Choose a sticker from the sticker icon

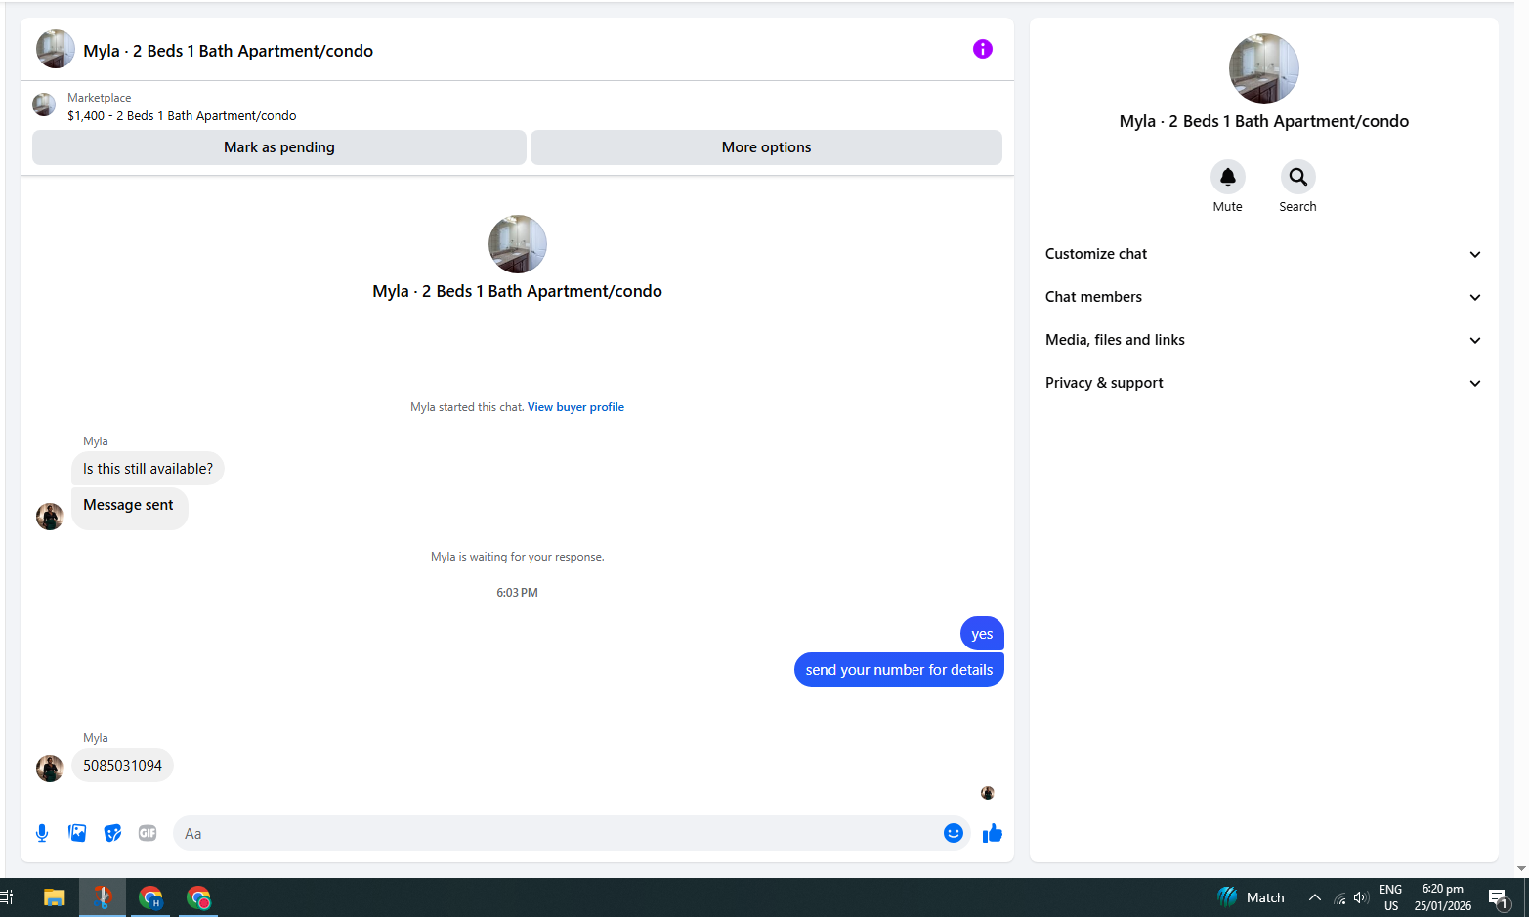(112, 833)
